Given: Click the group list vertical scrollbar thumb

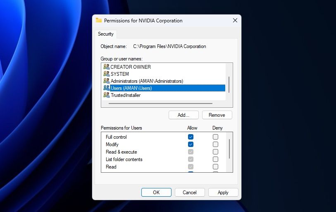Looking at the screenshot, I should 229,84.
